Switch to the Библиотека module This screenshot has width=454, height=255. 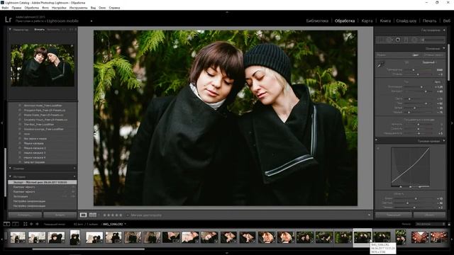pos(317,21)
